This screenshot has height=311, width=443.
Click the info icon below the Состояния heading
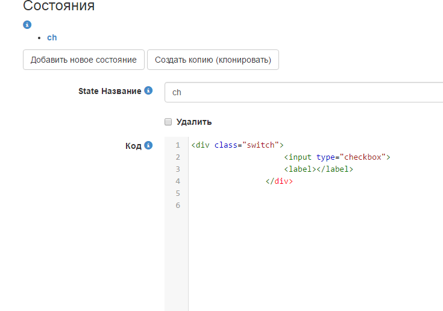coord(27,25)
